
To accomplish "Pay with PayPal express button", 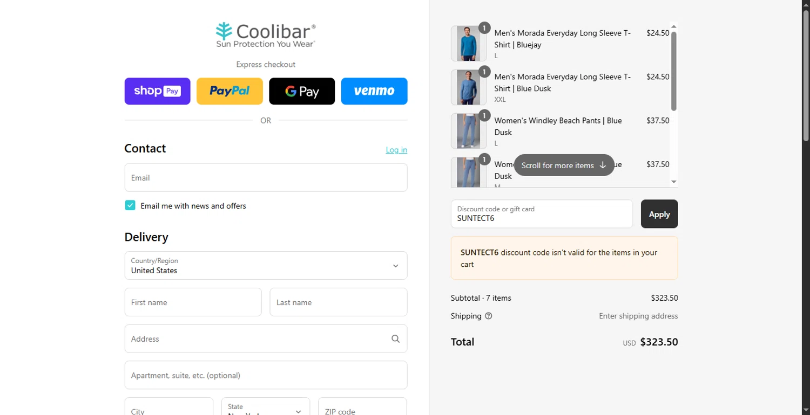I will point(230,91).
